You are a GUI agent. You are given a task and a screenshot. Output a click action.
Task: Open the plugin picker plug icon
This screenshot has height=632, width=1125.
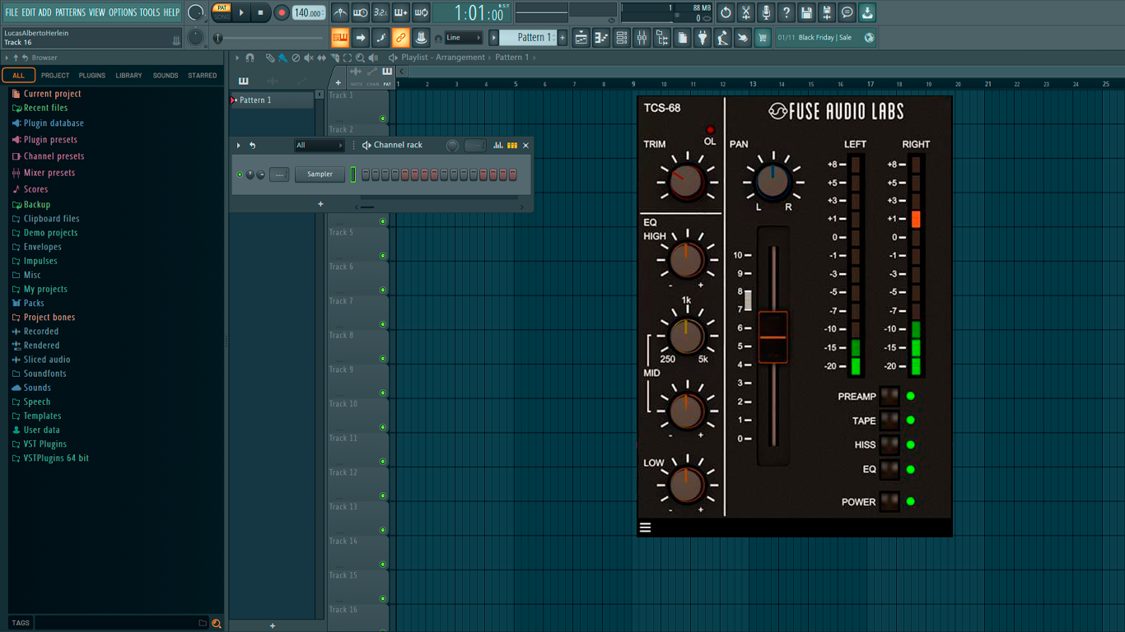coord(703,37)
